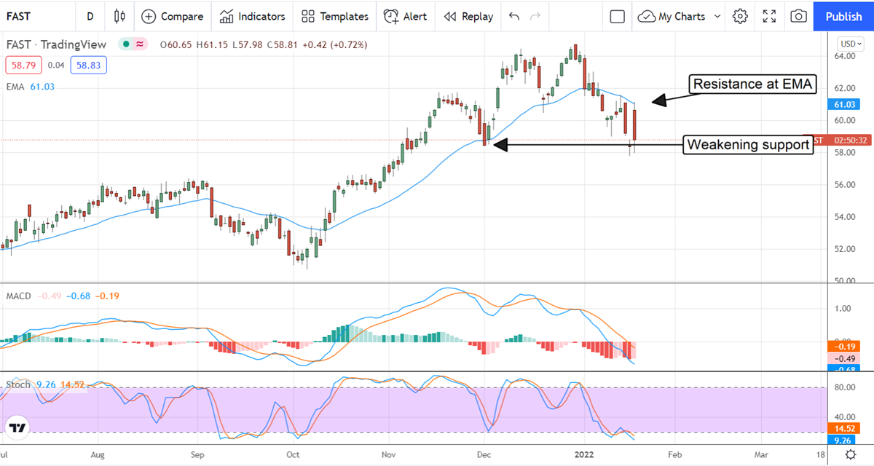Open the candlestick chart type selector

click(x=120, y=16)
